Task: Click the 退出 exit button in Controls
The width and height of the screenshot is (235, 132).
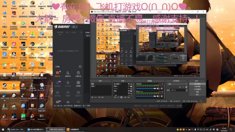Action: 197,95
